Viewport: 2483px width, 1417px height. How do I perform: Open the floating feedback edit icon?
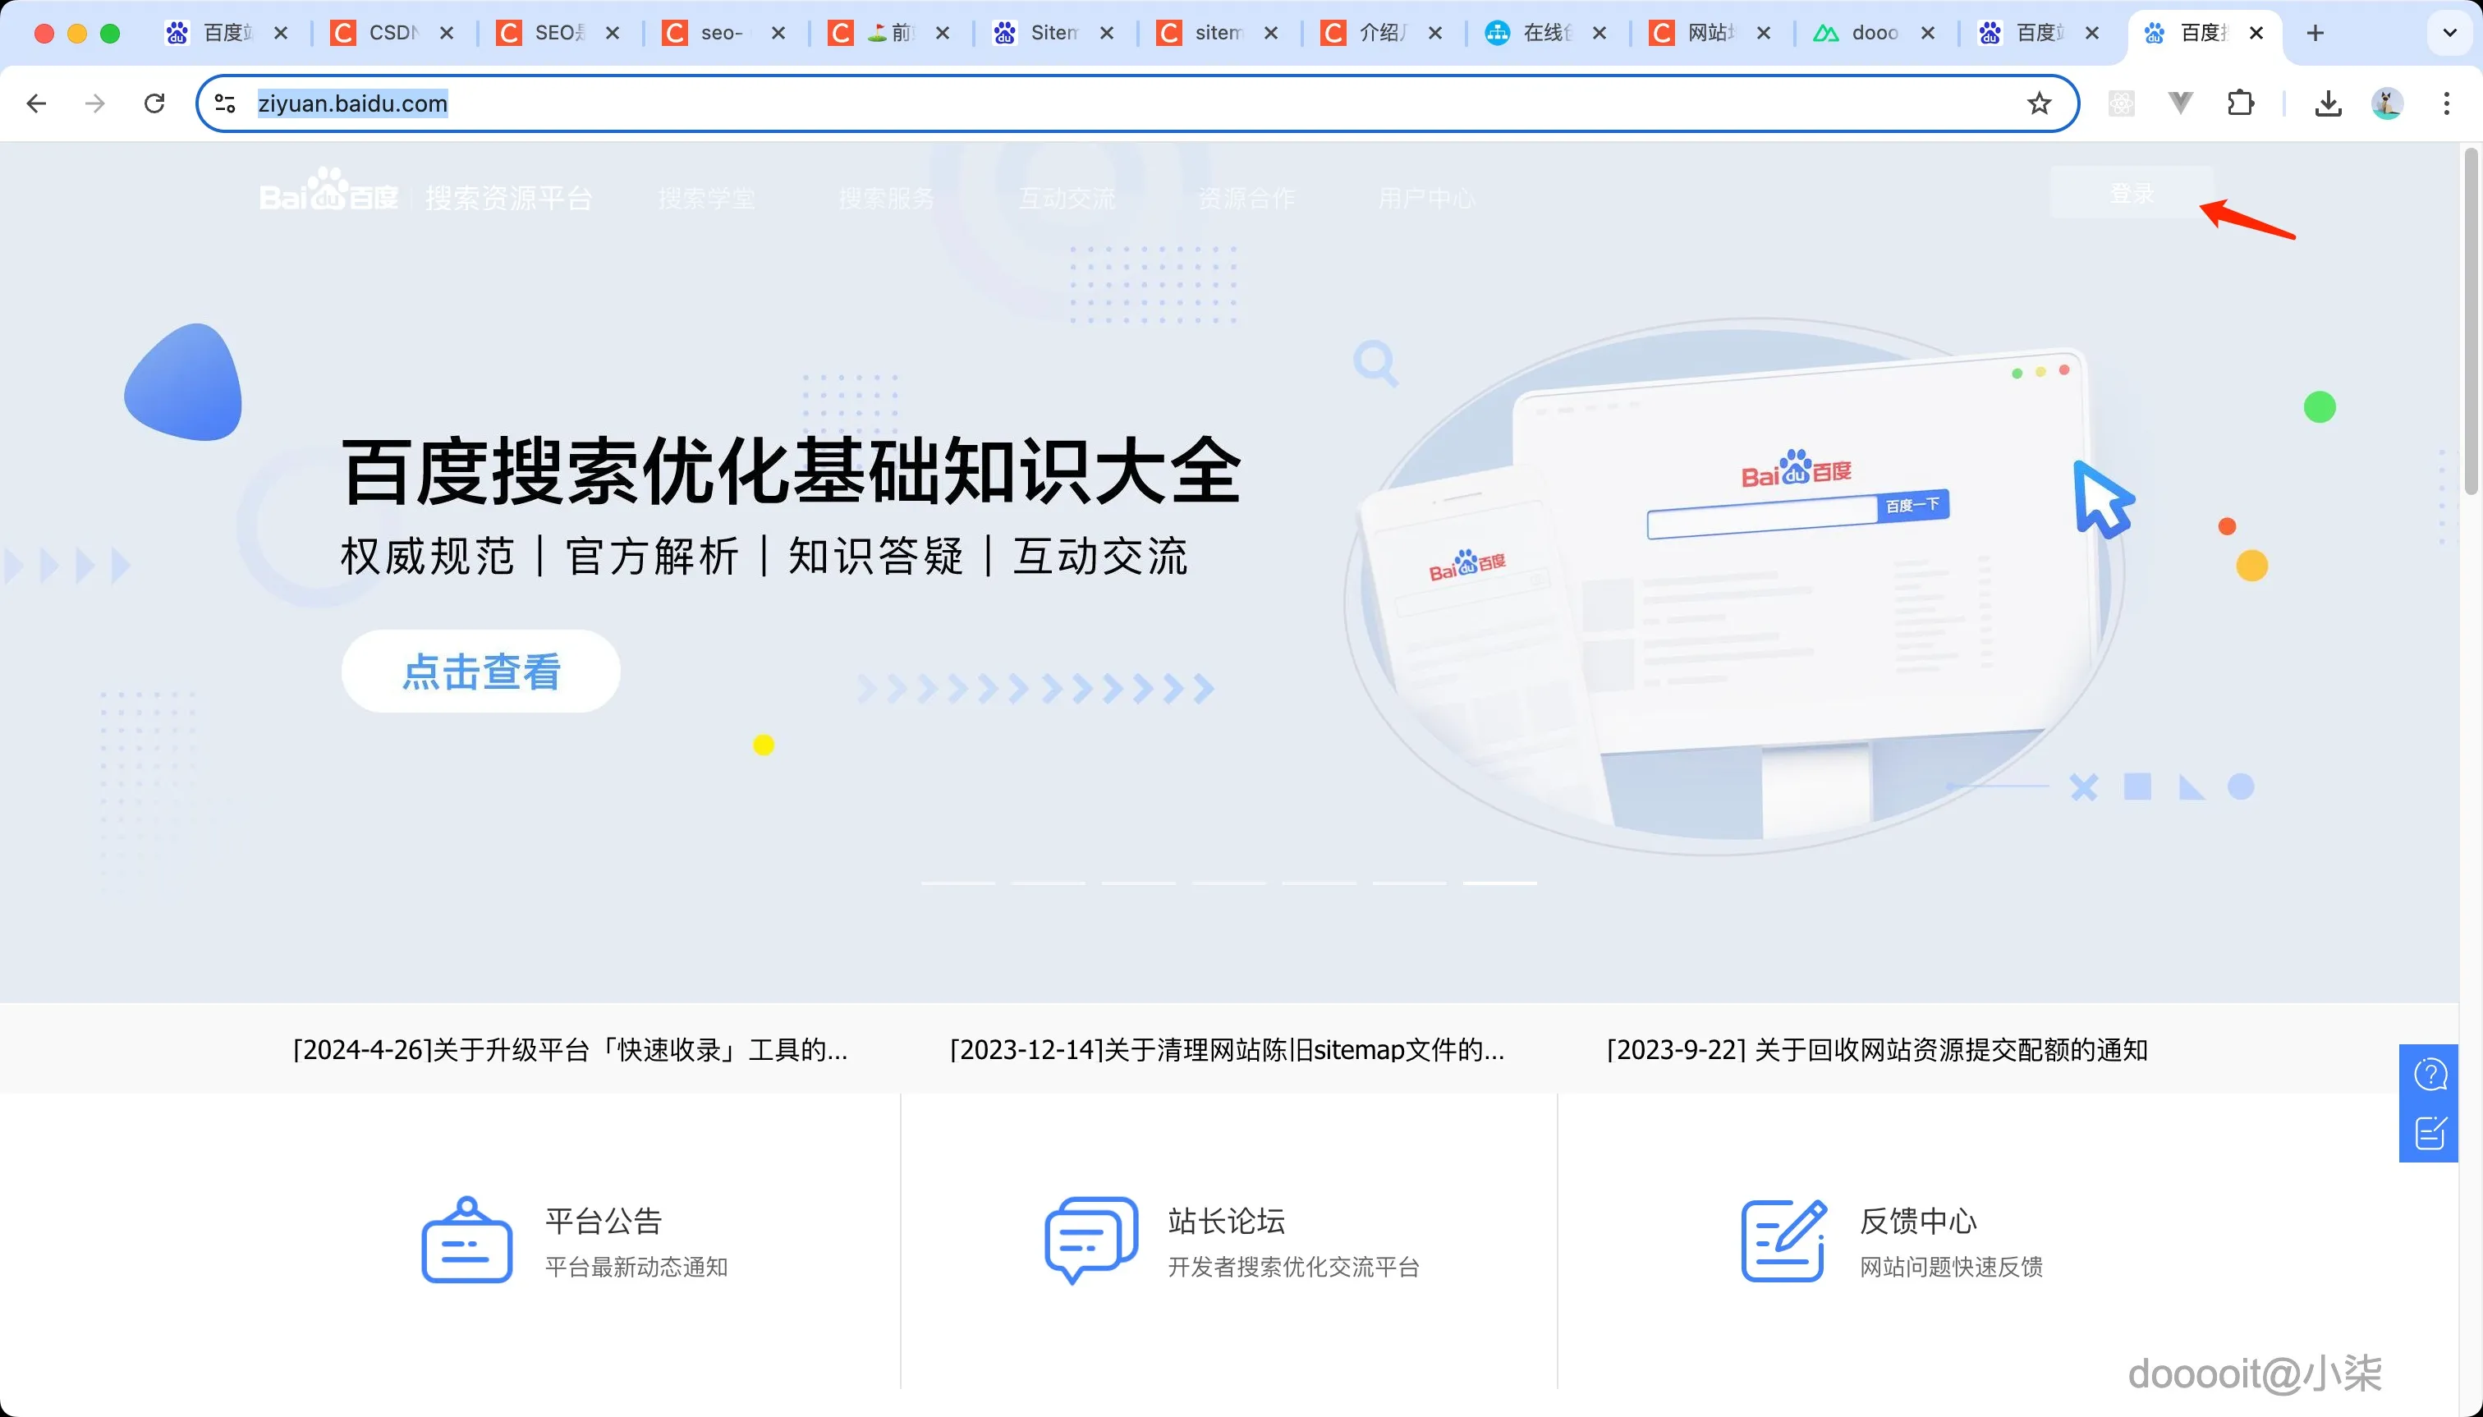(2430, 1132)
